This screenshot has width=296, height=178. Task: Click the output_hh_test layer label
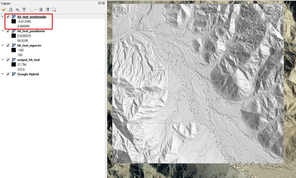click(29, 60)
